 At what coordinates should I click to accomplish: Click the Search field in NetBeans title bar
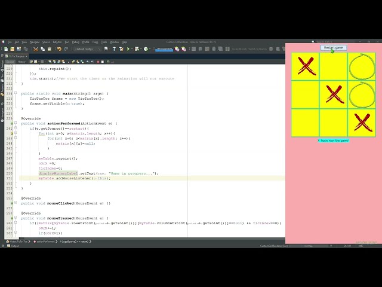tap(335, 42)
